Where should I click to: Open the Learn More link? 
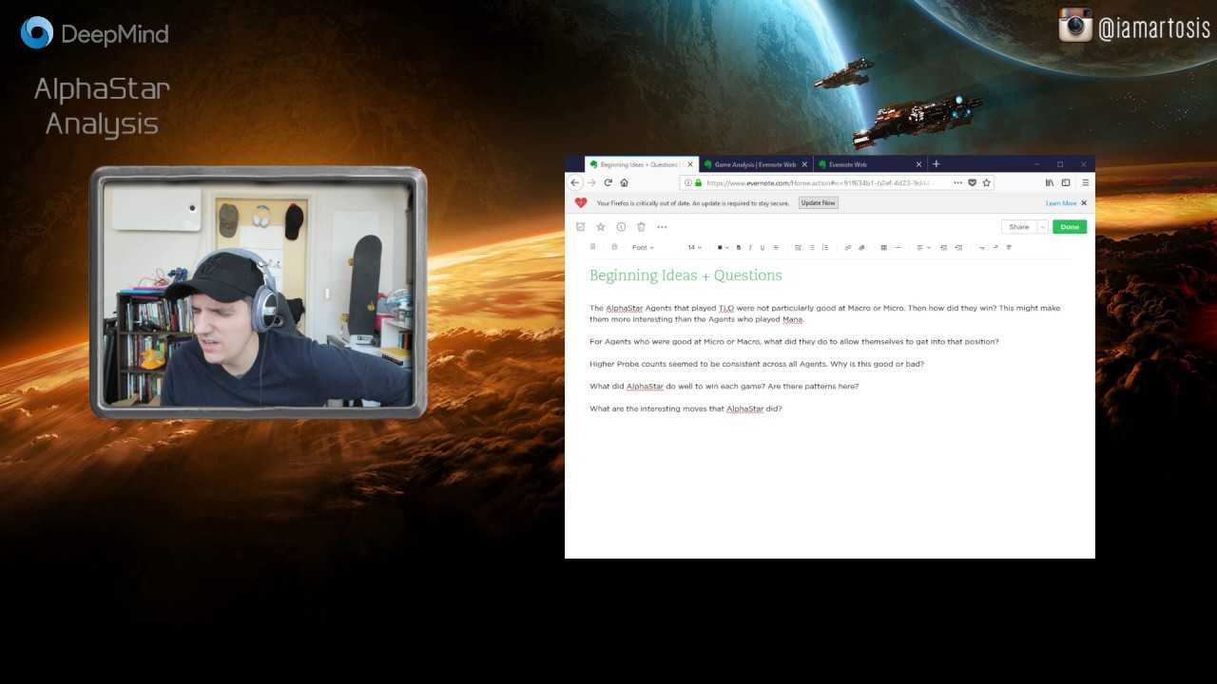click(x=1061, y=203)
